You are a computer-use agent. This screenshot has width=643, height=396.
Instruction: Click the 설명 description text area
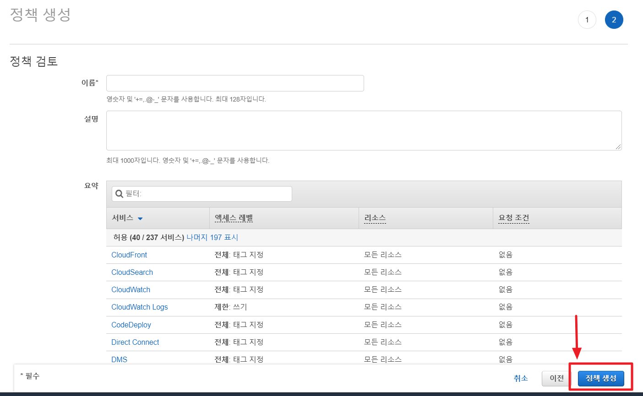364,130
